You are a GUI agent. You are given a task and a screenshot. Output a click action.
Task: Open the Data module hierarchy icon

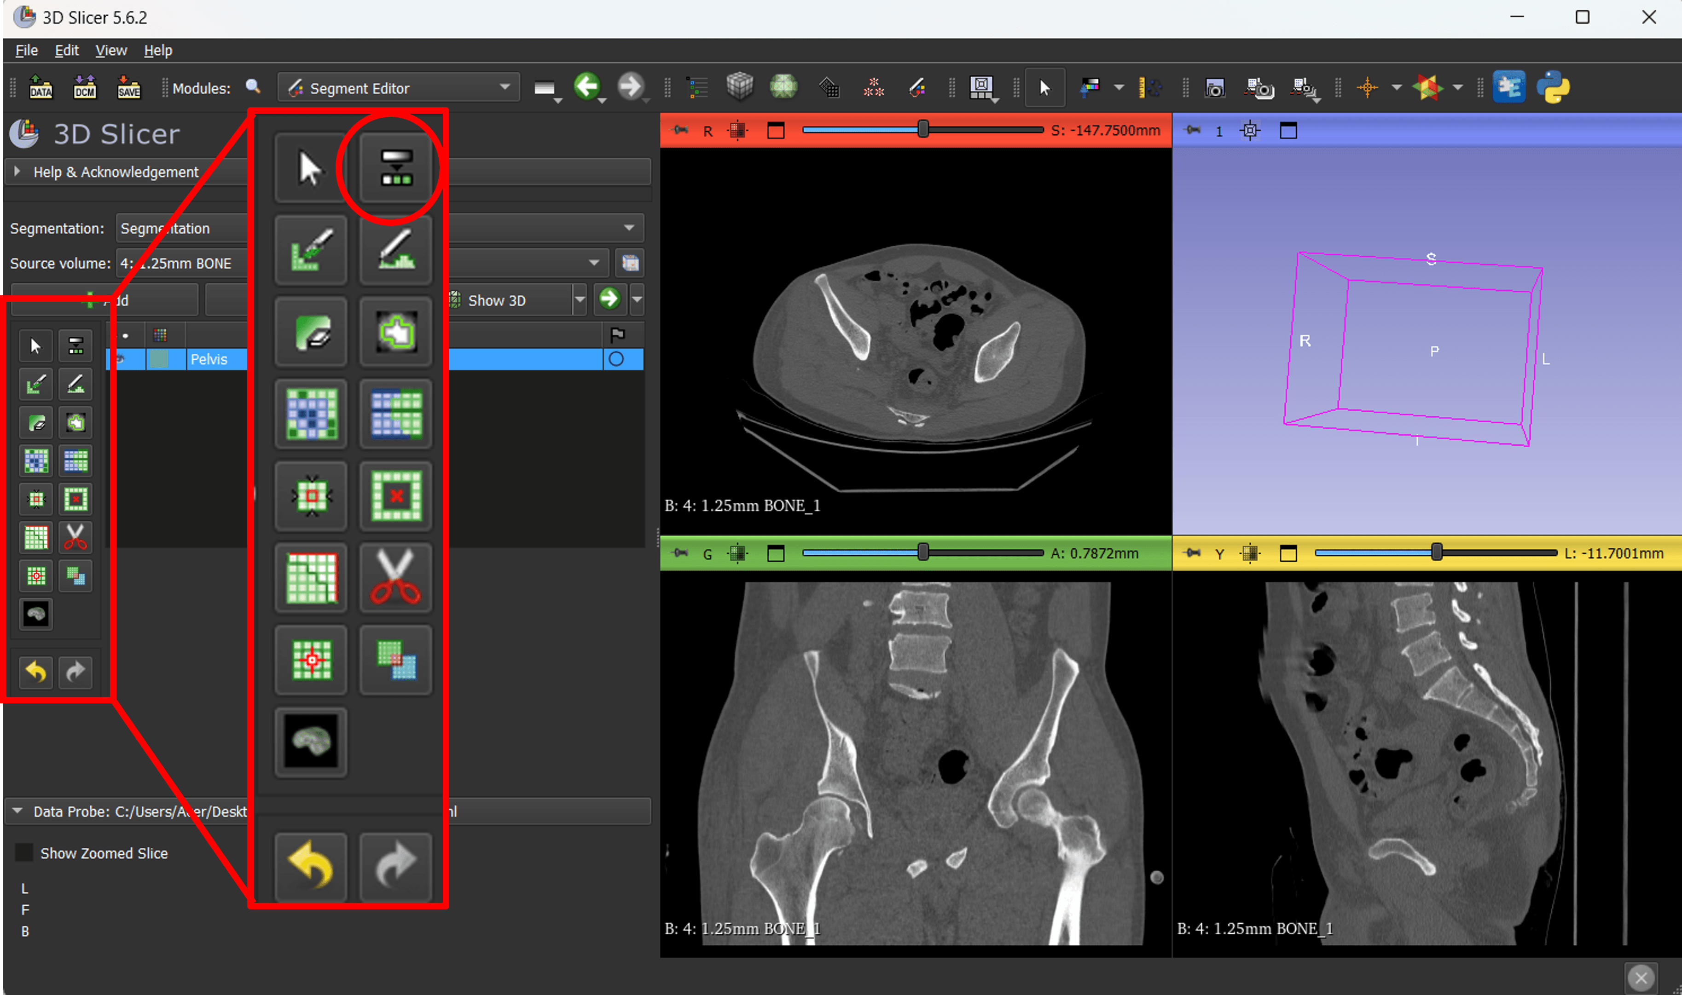point(697,87)
